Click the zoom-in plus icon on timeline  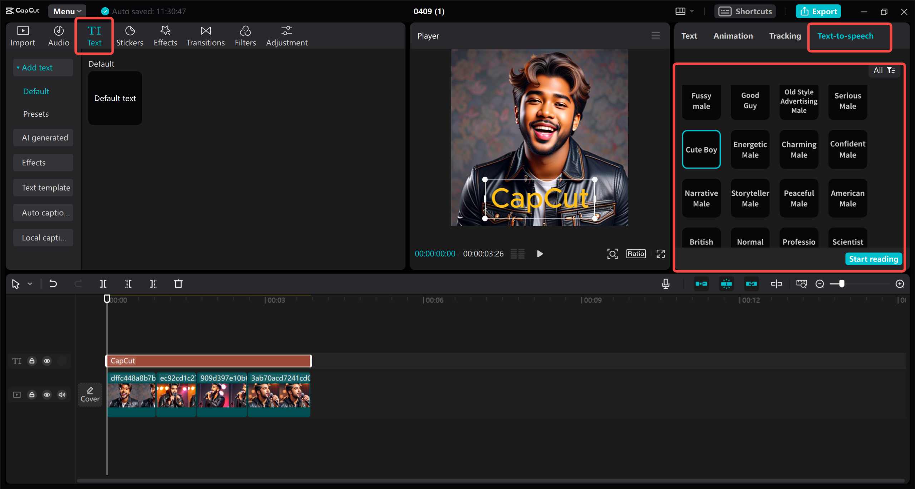coord(900,284)
